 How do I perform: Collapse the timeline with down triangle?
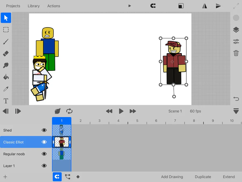(236, 111)
